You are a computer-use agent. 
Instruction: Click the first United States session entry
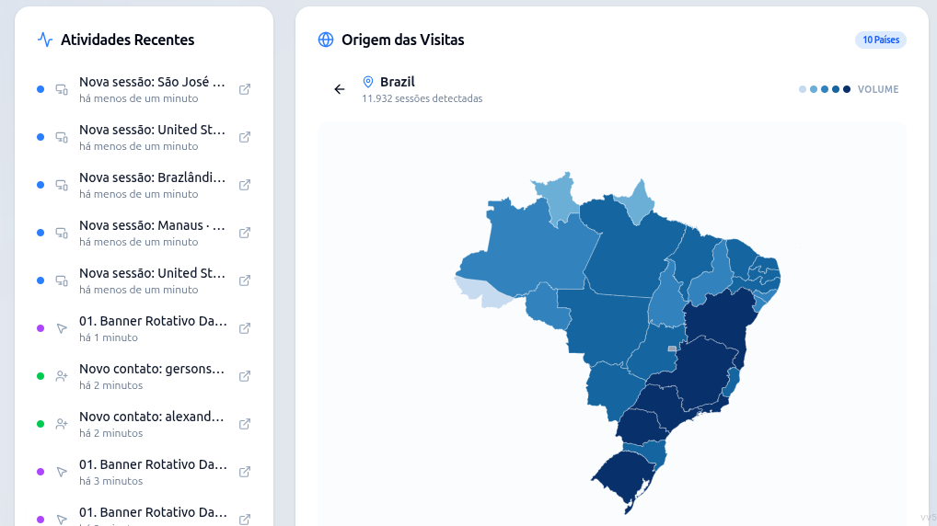click(x=144, y=137)
